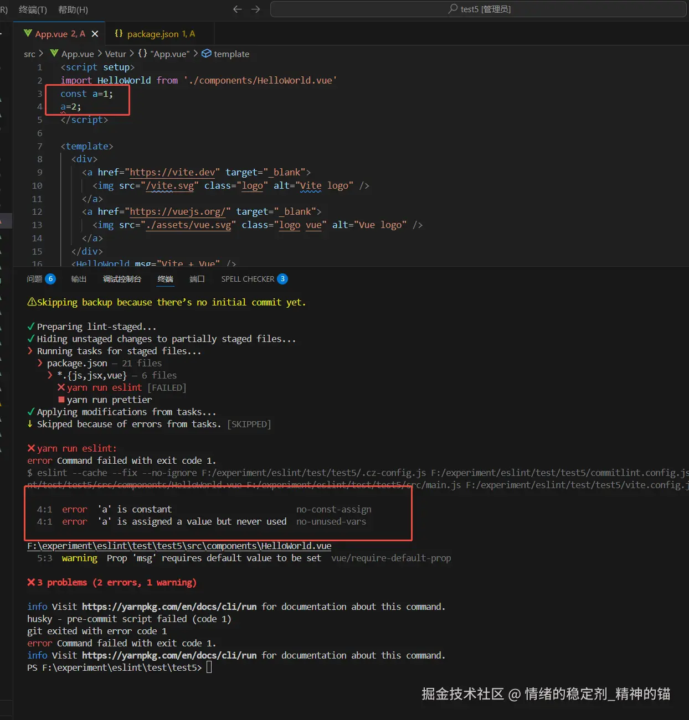Go forward with the right arrow

(x=255, y=9)
